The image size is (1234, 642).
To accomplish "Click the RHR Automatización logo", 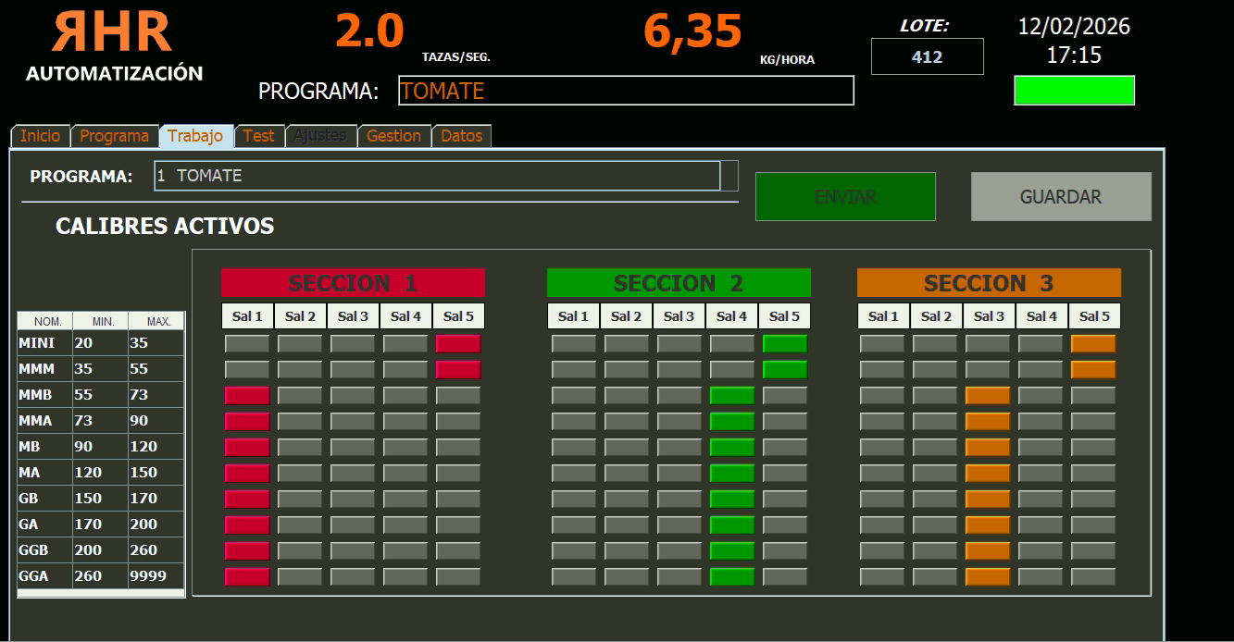I will tap(114, 46).
